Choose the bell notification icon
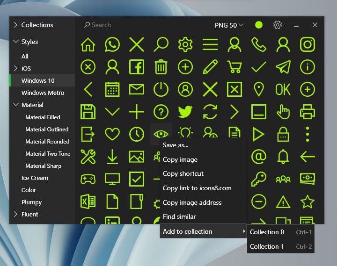This screenshot has height=266, width=337. (283, 157)
